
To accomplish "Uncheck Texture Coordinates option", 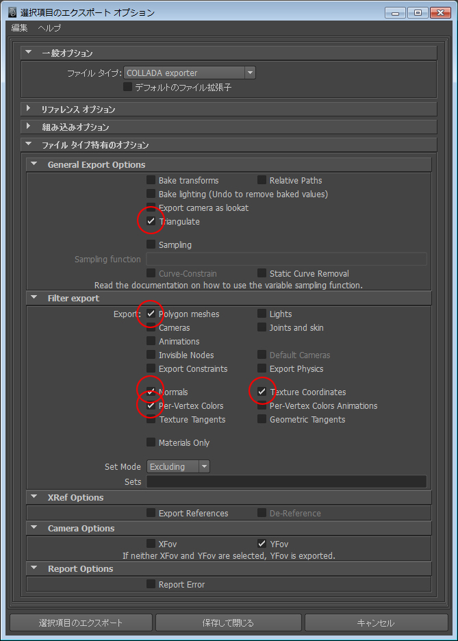I will pyautogui.click(x=262, y=392).
